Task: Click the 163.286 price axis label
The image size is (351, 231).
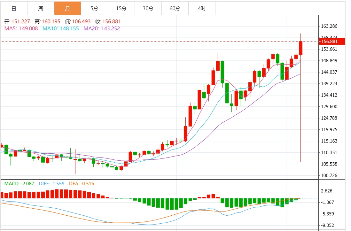Action: pyautogui.click(x=329, y=26)
